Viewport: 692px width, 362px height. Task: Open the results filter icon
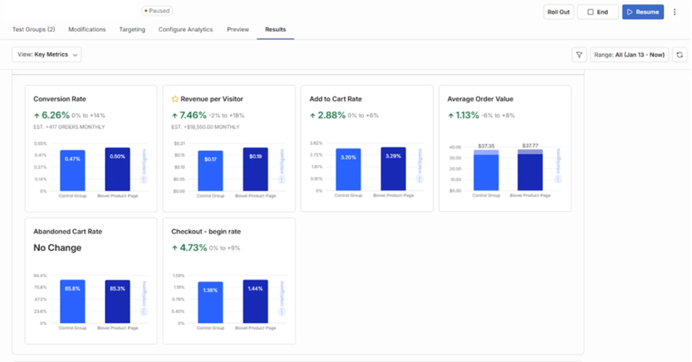point(579,55)
